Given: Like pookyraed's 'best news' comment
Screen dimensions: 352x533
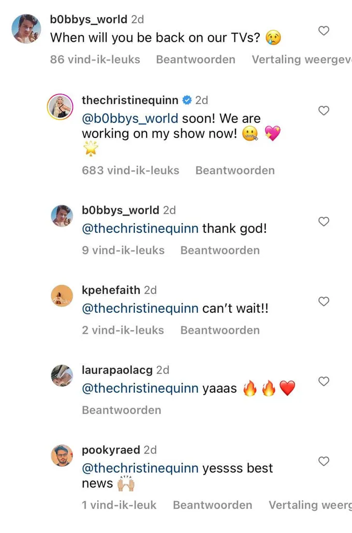Looking at the screenshot, I should coord(323,461).
